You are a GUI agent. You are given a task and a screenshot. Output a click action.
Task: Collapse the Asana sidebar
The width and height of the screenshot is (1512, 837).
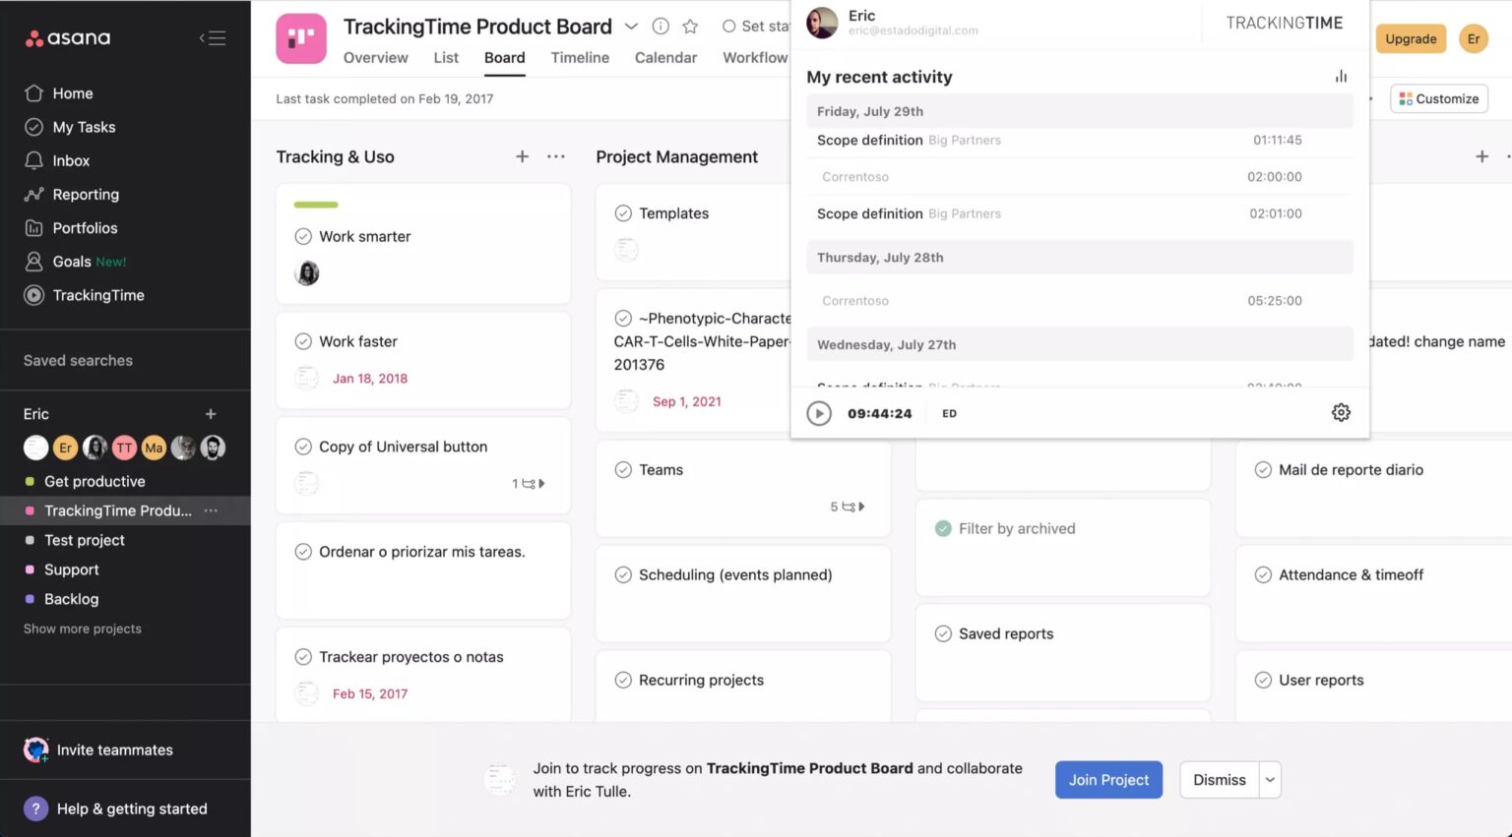pos(212,37)
